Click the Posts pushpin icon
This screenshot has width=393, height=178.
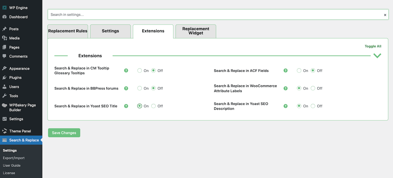[x=5, y=29]
